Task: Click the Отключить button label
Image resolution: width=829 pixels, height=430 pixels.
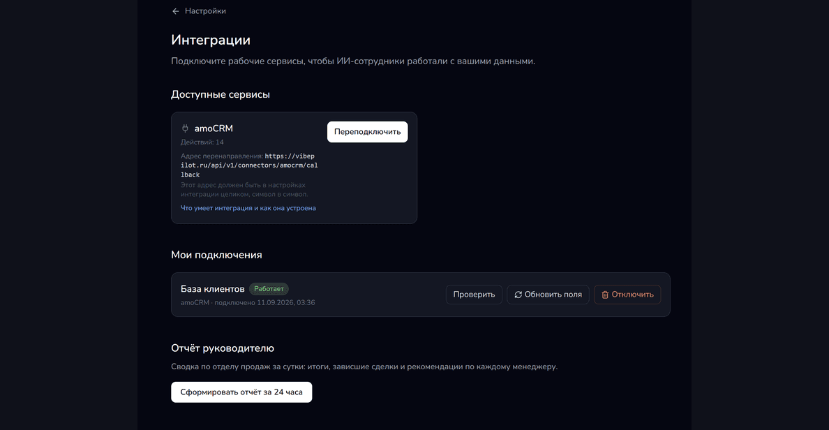Action: click(632, 295)
